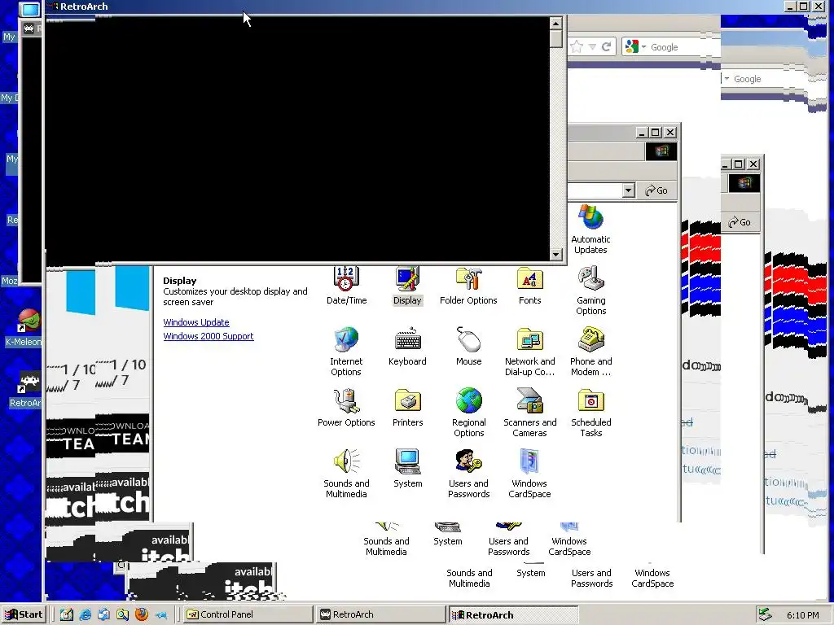Open the Display control panel icon
834x625 pixels.
407,286
